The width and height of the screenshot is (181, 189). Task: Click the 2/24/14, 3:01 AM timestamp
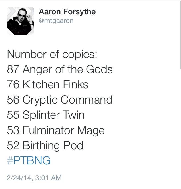(34, 178)
